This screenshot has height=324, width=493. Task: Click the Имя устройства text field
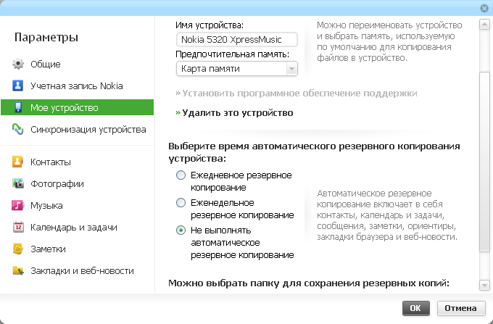click(237, 40)
